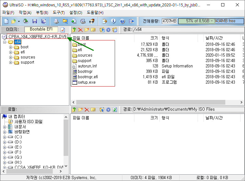
Task: Click the blue Information icon
Action: 113,21
